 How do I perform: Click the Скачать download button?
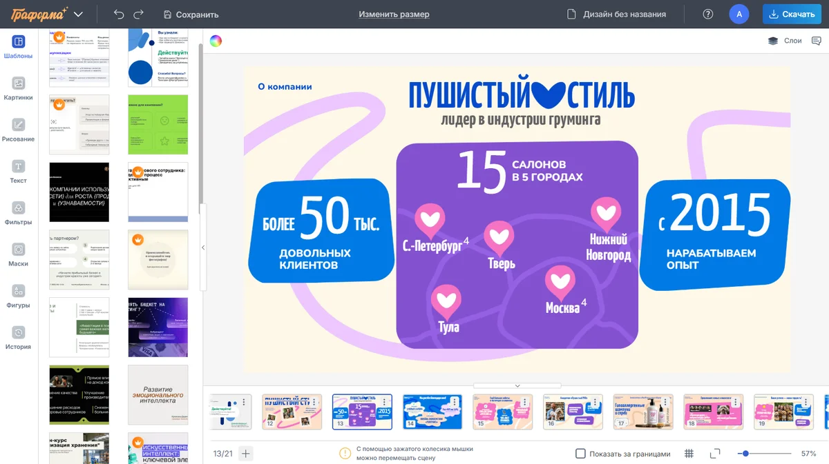pyautogui.click(x=792, y=14)
